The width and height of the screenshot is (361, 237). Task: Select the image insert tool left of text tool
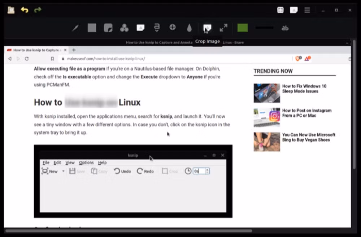(140, 28)
